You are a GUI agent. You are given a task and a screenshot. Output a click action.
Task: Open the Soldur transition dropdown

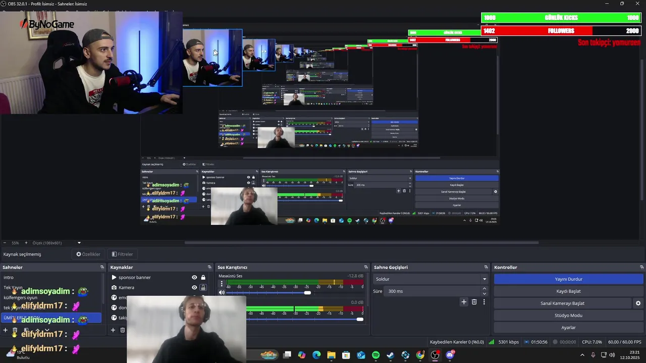click(x=430, y=279)
